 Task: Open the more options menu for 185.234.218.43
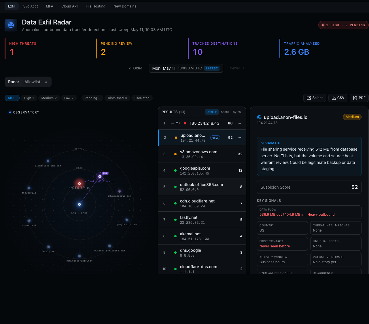point(239,123)
